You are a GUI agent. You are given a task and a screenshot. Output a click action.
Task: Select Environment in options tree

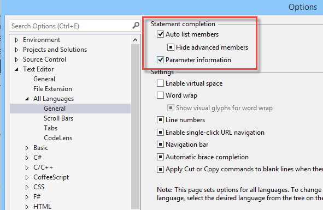click(42, 40)
